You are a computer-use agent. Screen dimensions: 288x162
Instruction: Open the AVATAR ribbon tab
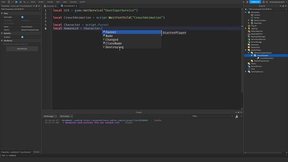50,2
